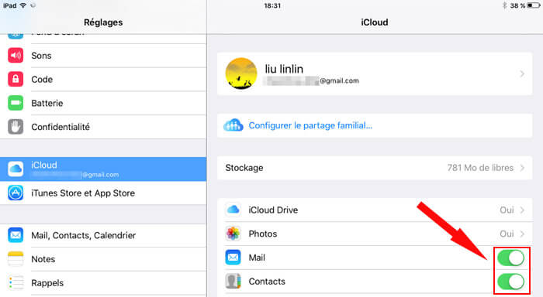The height and width of the screenshot is (297, 543).
Task: Tap the iPad label in status bar
Action: (9, 5)
